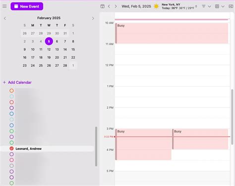Viewport: 235px width, 186px height.
Task: Open the Busy event ending at 4:30 PM
Action: point(143,144)
